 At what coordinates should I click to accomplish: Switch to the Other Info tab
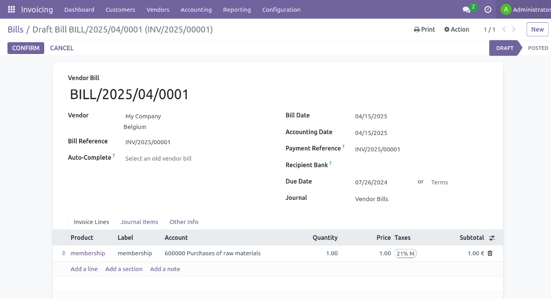[x=184, y=222]
